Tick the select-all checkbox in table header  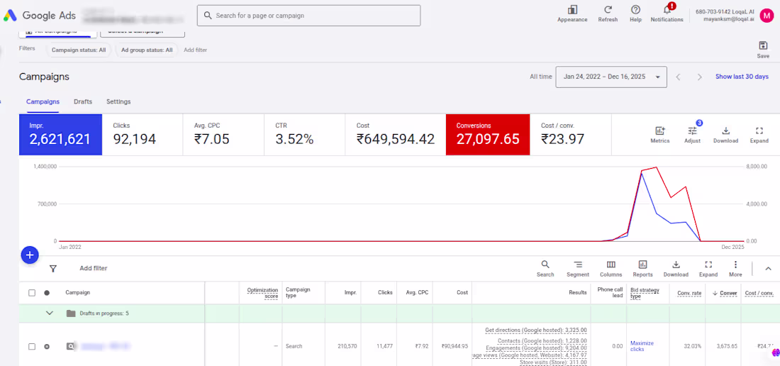pos(32,293)
